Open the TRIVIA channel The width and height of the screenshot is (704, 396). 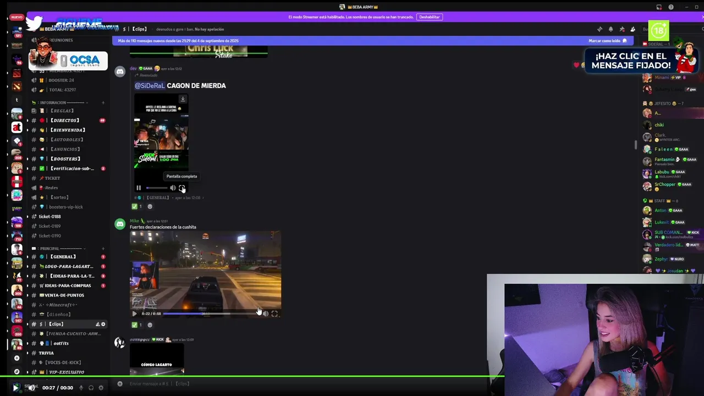point(68,353)
